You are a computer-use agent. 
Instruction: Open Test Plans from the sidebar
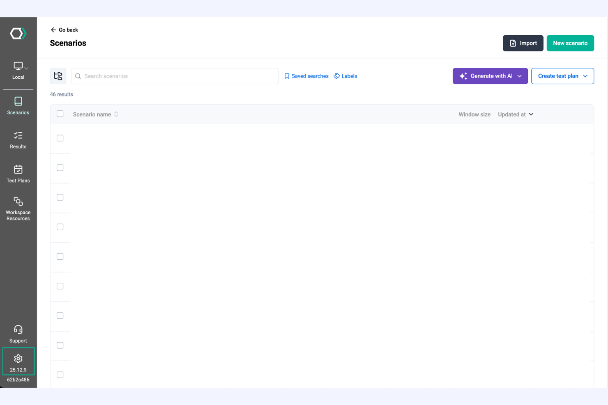[18, 174]
